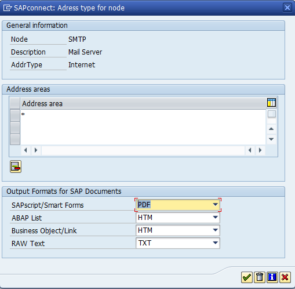Open the blue information icon
The image size is (295, 289).
point(272,277)
